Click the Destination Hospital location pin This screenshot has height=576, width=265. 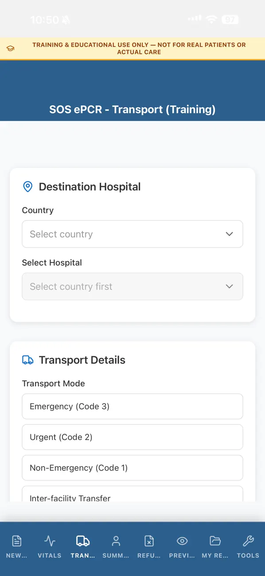pyautogui.click(x=27, y=187)
